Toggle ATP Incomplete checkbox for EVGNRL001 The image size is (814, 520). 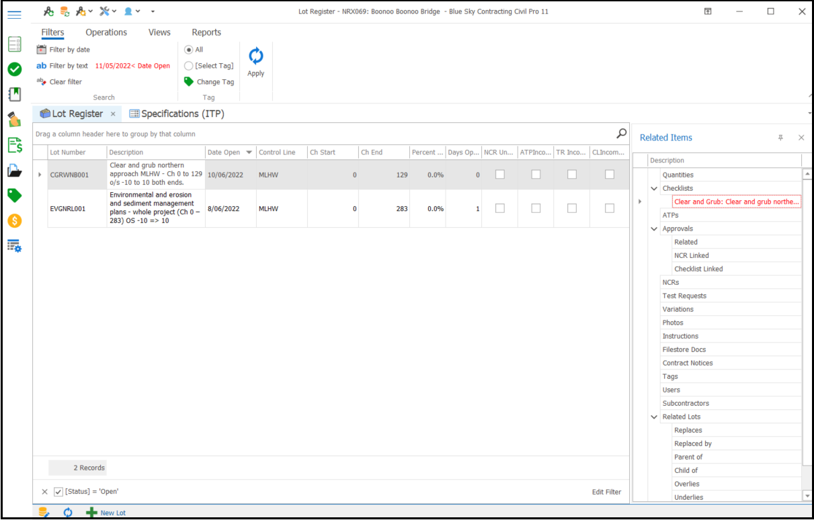coord(536,208)
